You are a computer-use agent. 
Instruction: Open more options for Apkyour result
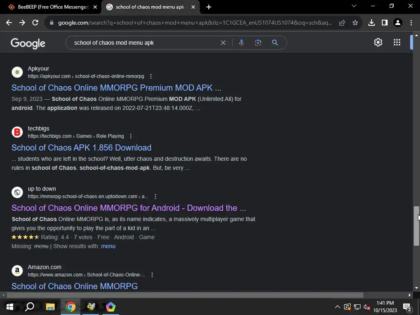[x=151, y=76]
